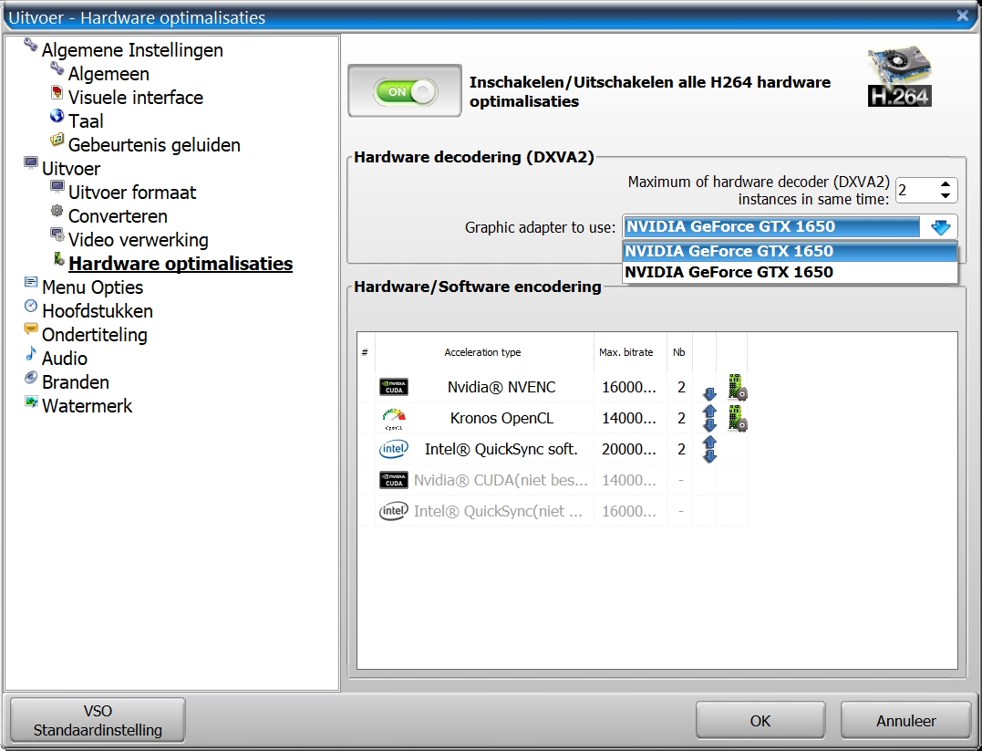The width and height of the screenshot is (982, 751).
Task: Confirm settings with OK button
Action: tap(760, 721)
